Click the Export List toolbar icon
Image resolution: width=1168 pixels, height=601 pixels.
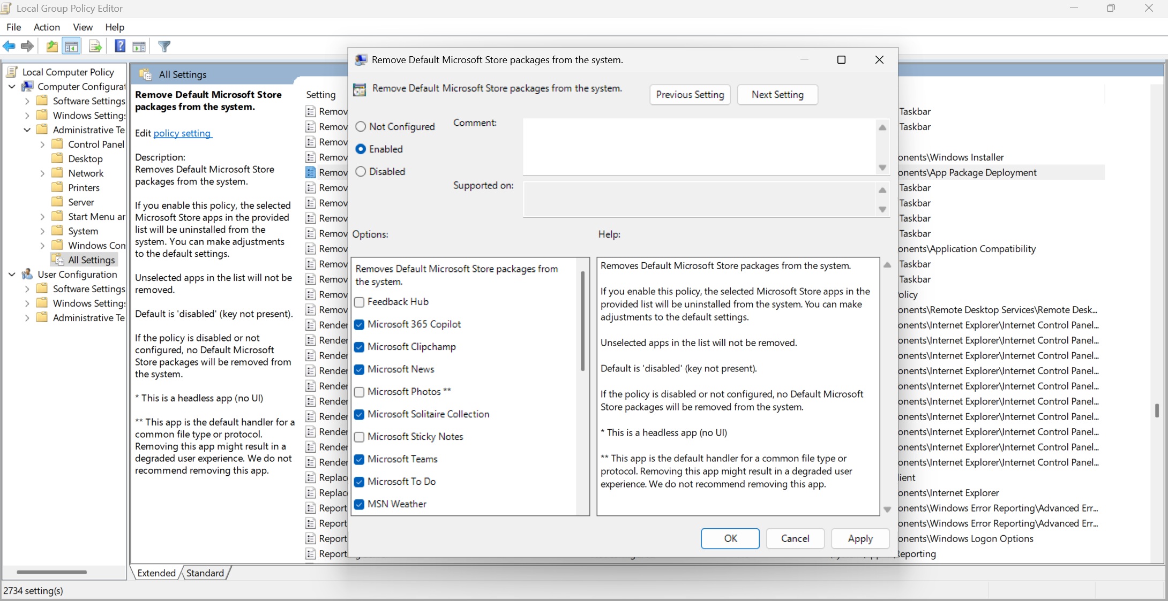coord(95,47)
